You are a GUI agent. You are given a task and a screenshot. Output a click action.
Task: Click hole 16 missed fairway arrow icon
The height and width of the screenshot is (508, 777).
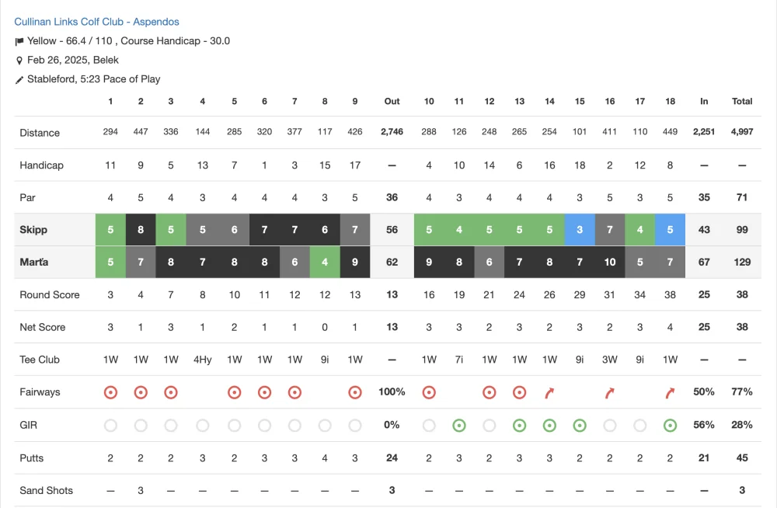(609, 392)
